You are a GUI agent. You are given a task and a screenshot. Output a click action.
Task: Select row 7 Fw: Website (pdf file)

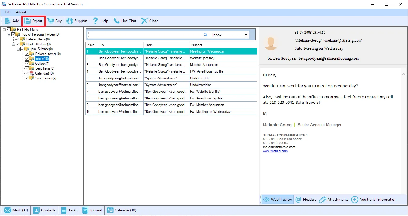pyautogui.click(x=171, y=92)
